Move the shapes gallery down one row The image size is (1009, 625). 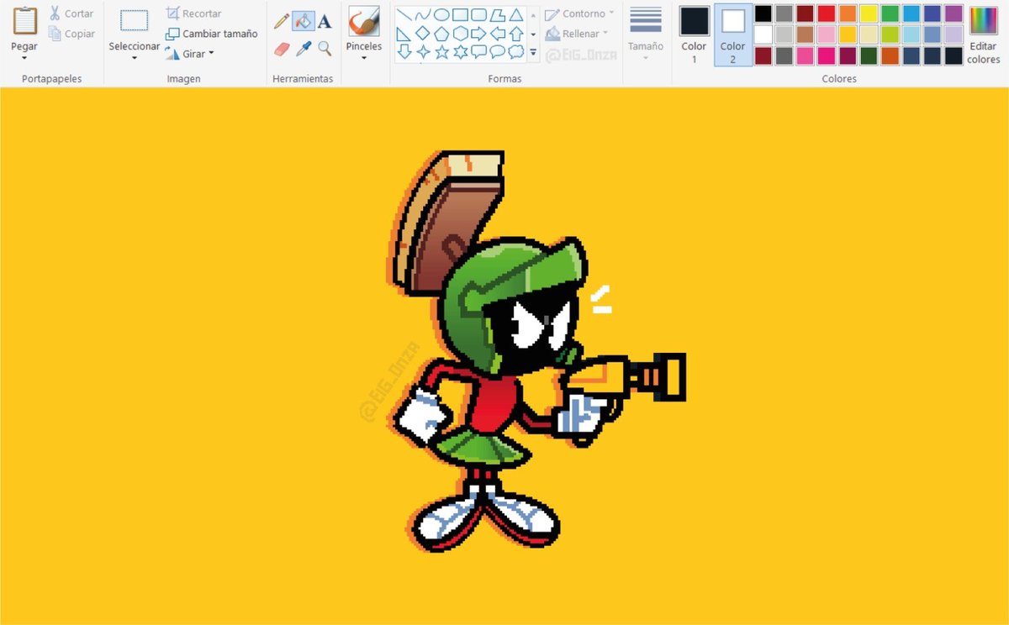tap(533, 34)
